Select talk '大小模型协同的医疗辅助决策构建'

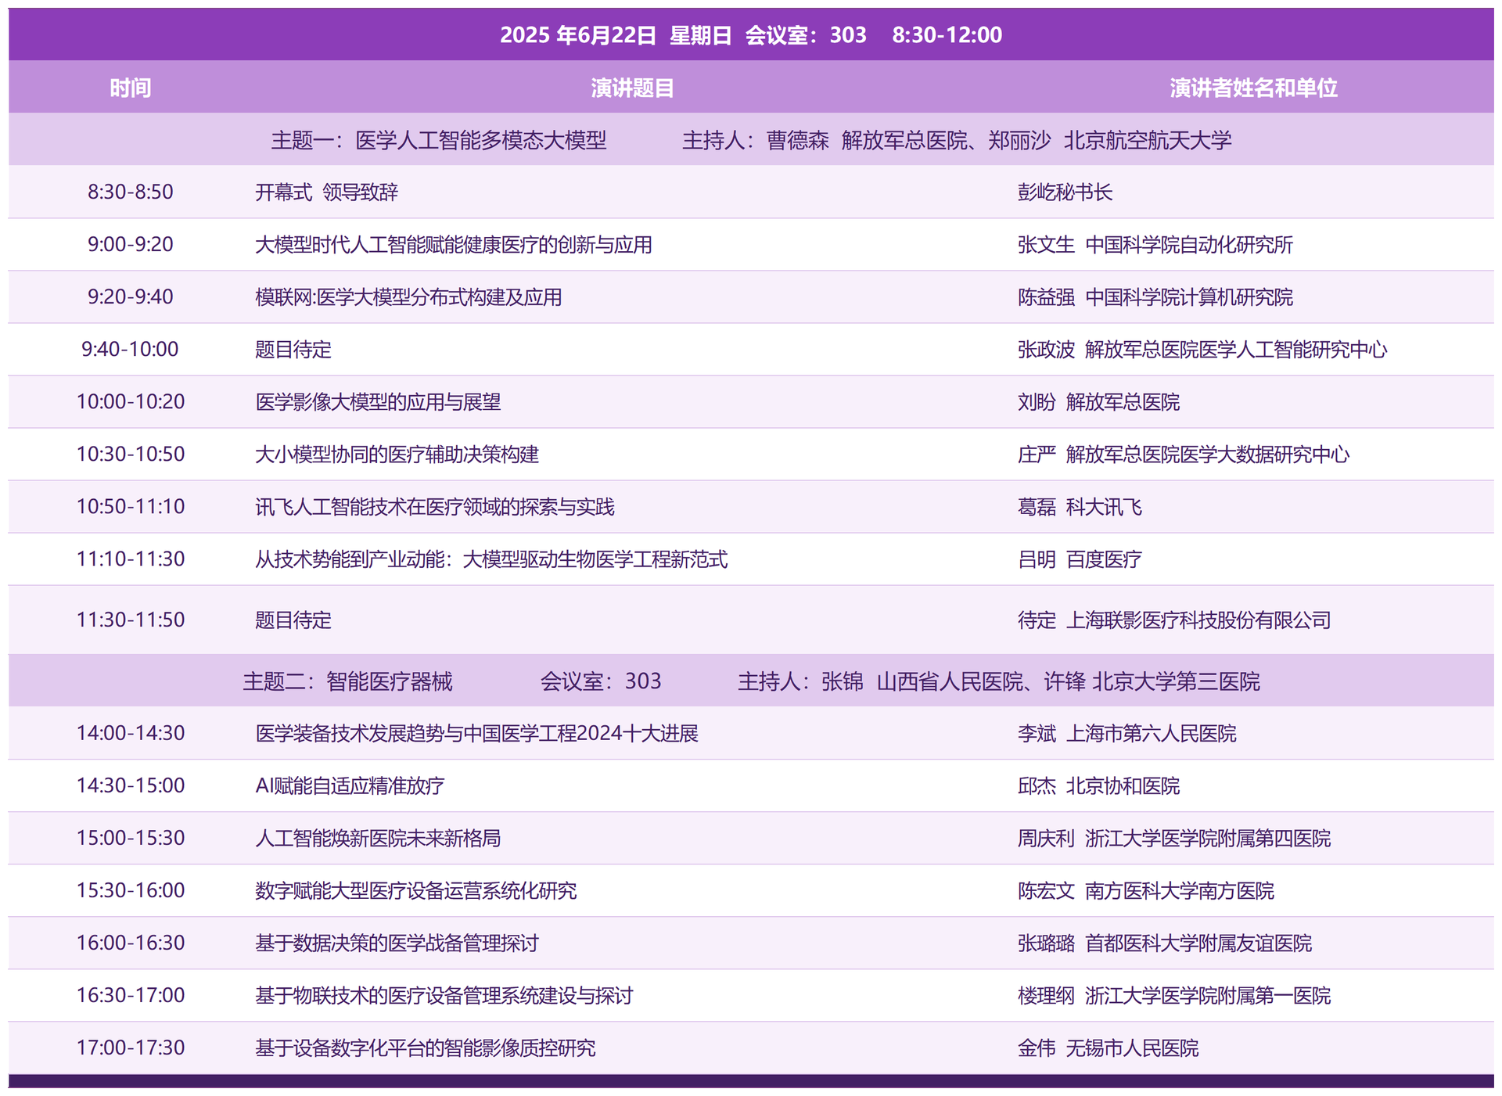[397, 455]
